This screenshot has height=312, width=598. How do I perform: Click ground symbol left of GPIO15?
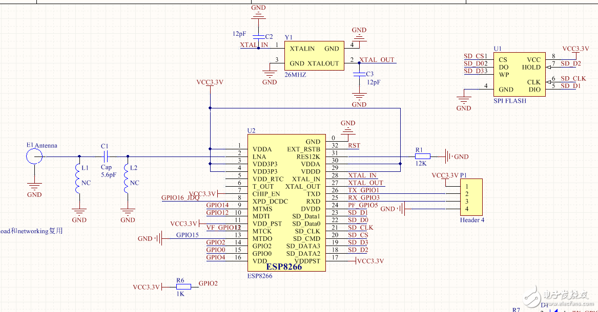pyautogui.click(x=158, y=238)
